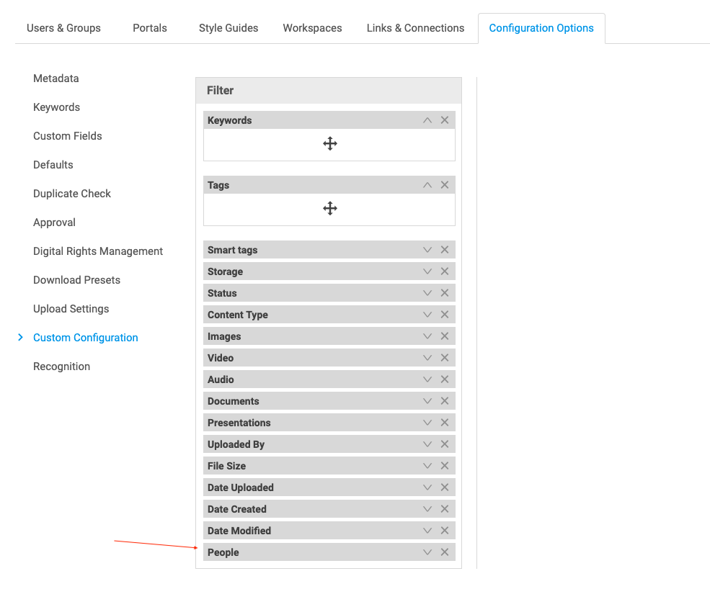This screenshot has height=589, width=710.
Task: Remove the Date Modified filter
Action: tap(444, 530)
